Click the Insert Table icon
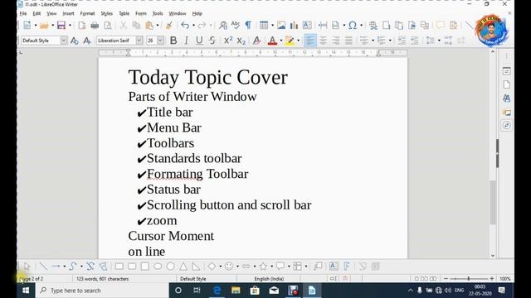The height and width of the screenshot is (298, 531). tap(264, 26)
